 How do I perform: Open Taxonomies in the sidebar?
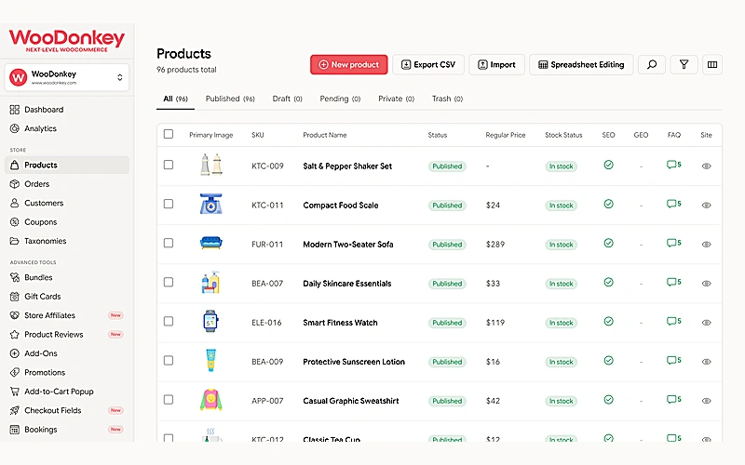click(67, 241)
